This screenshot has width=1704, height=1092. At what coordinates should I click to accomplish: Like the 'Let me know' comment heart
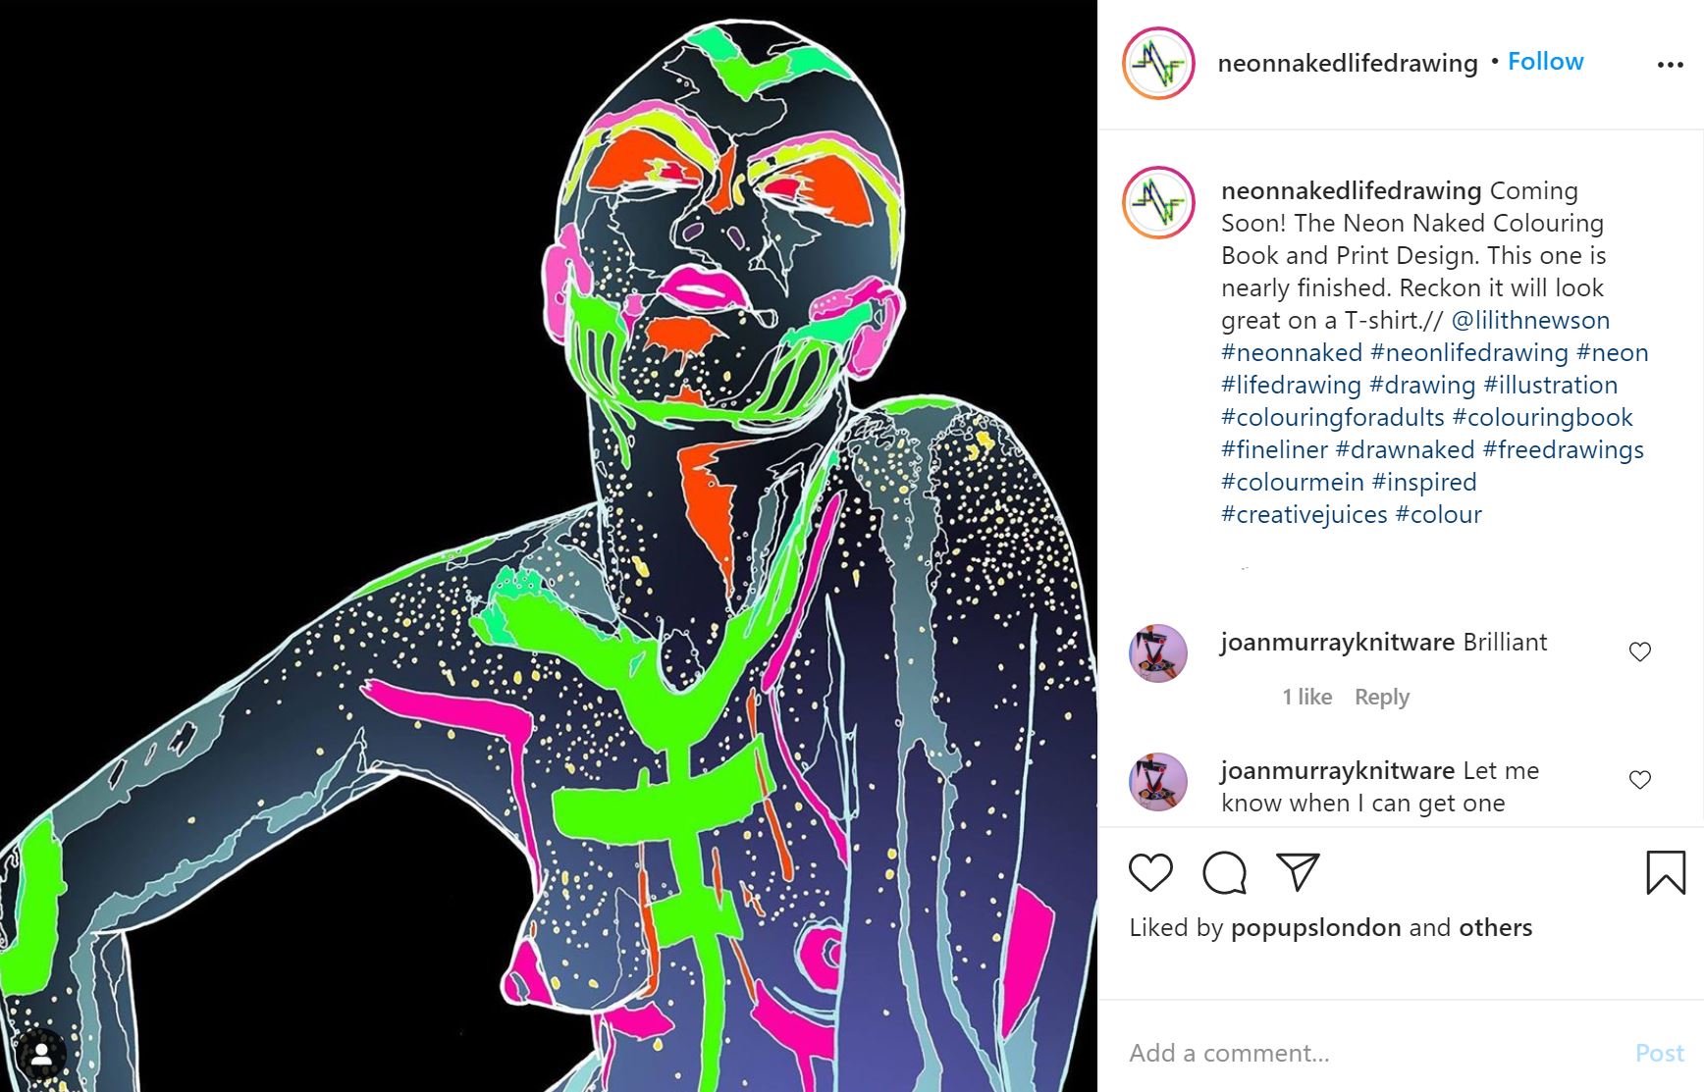click(x=1640, y=780)
